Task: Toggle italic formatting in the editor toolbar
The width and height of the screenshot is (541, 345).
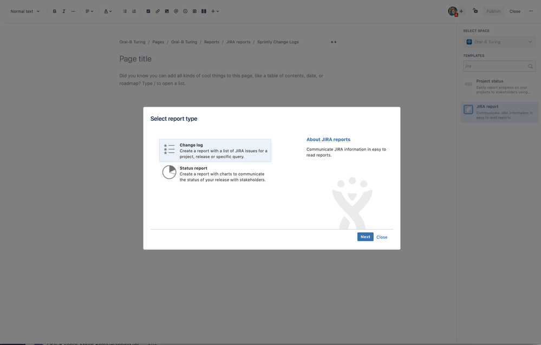Action: click(64, 11)
